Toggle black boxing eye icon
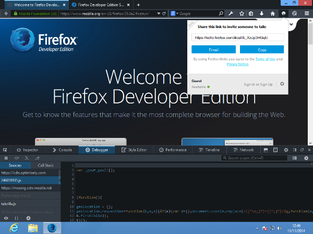313x234 pixels. (6, 218)
